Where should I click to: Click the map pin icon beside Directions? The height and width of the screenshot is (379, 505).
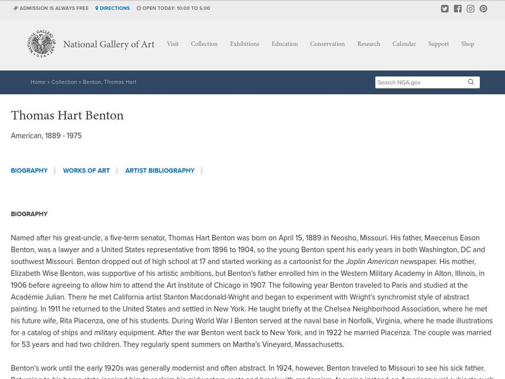(97, 8)
